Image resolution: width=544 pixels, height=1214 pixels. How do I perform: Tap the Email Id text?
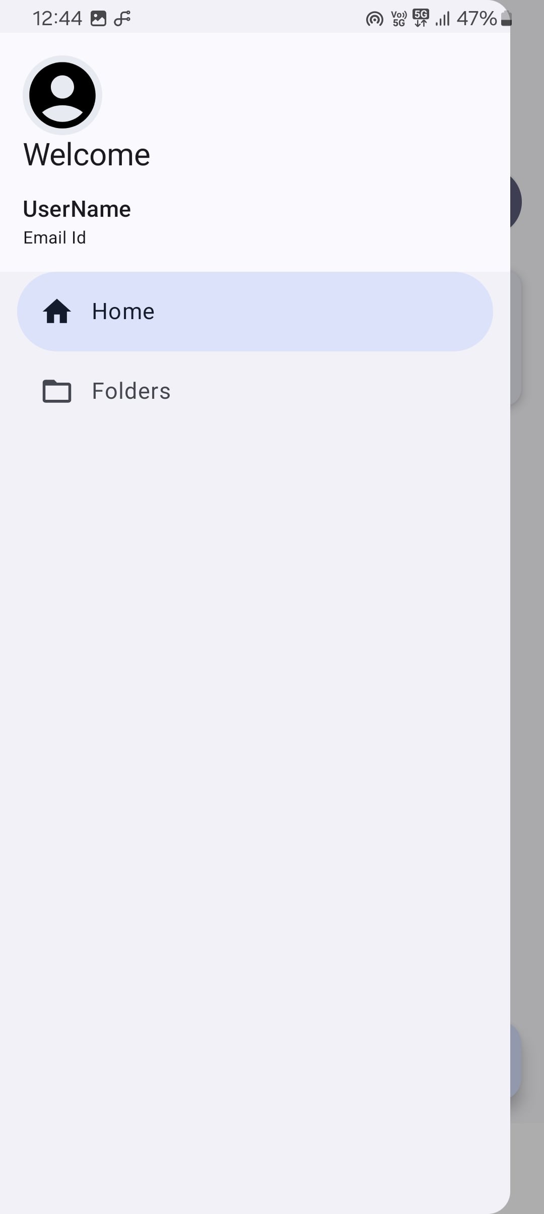click(x=54, y=237)
